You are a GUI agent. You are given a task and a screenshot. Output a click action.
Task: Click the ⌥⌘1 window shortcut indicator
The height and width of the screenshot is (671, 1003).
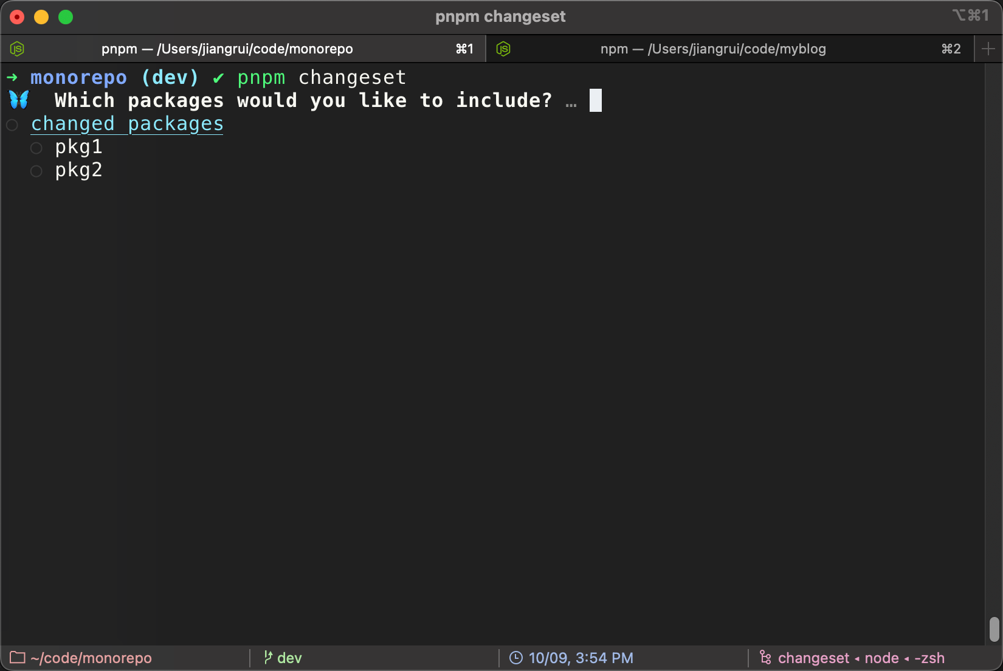[971, 15]
